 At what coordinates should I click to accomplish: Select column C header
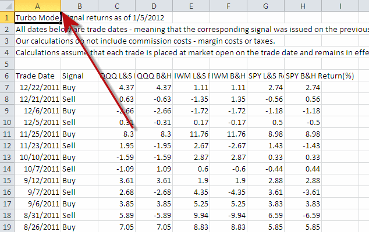click(x=117, y=6)
